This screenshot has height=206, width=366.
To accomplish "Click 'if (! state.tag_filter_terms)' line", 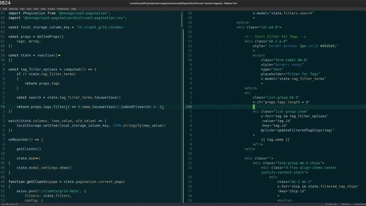I will (x=46, y=74).
